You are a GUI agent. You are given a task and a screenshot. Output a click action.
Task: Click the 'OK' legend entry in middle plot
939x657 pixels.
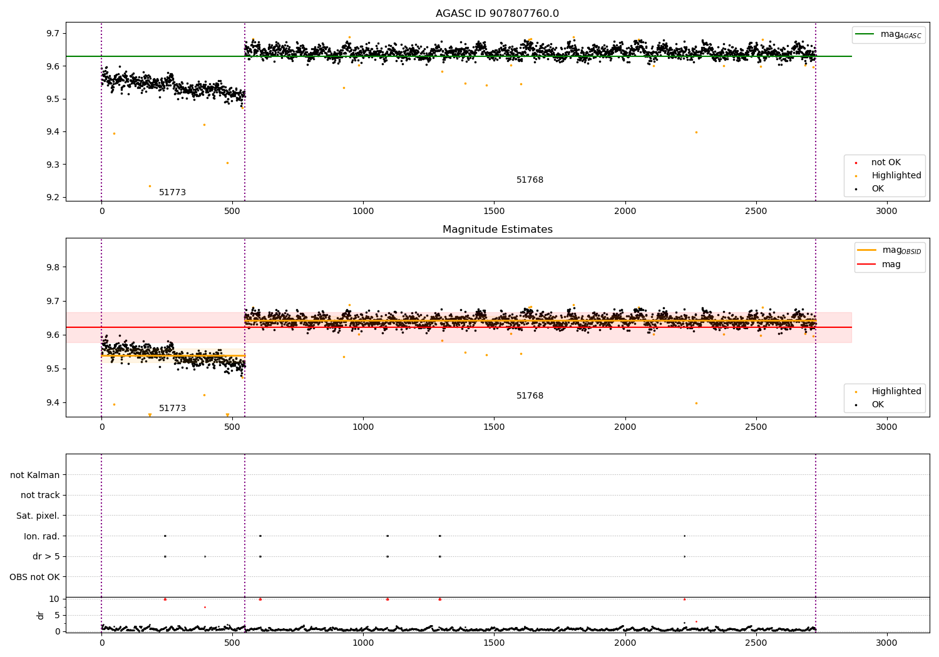click(x=870, y=405)
